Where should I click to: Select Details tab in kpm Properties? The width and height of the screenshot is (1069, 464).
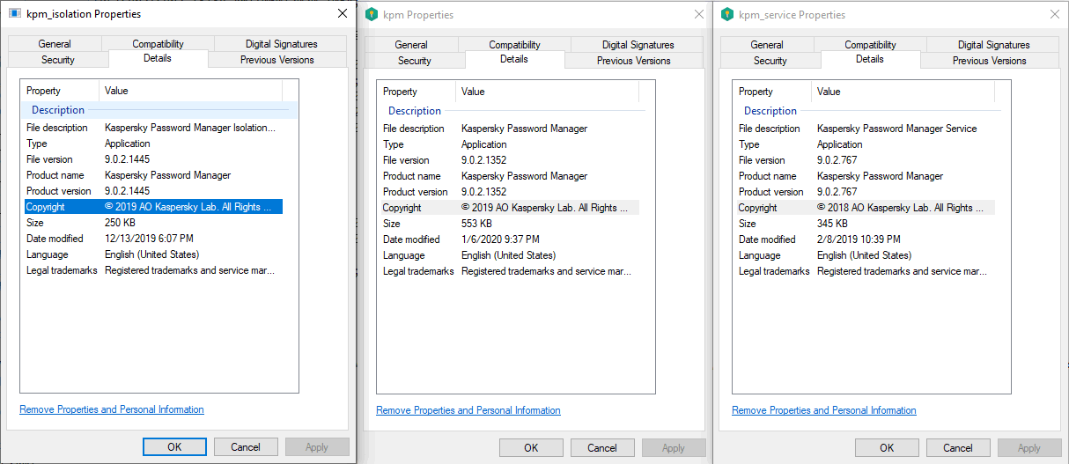point(514,59)
